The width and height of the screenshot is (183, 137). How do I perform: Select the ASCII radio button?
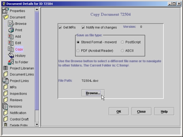[122, 51]
